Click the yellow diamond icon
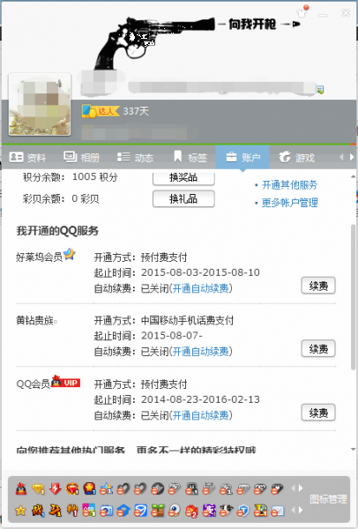The image size is (358, 529). (x=38, y=488)
